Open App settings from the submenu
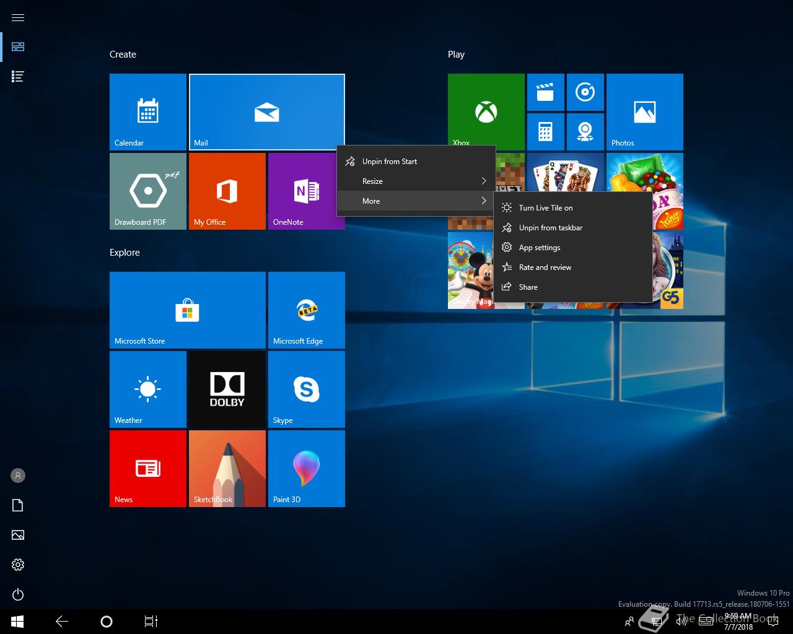The height and width of the screenshot is (634, 793). coord(573,248)
